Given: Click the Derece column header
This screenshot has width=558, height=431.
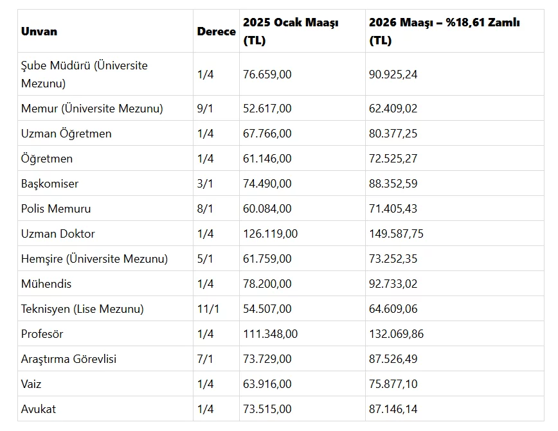Looking at the screenshot, I should pyautogui.click(x=216, y=31).
